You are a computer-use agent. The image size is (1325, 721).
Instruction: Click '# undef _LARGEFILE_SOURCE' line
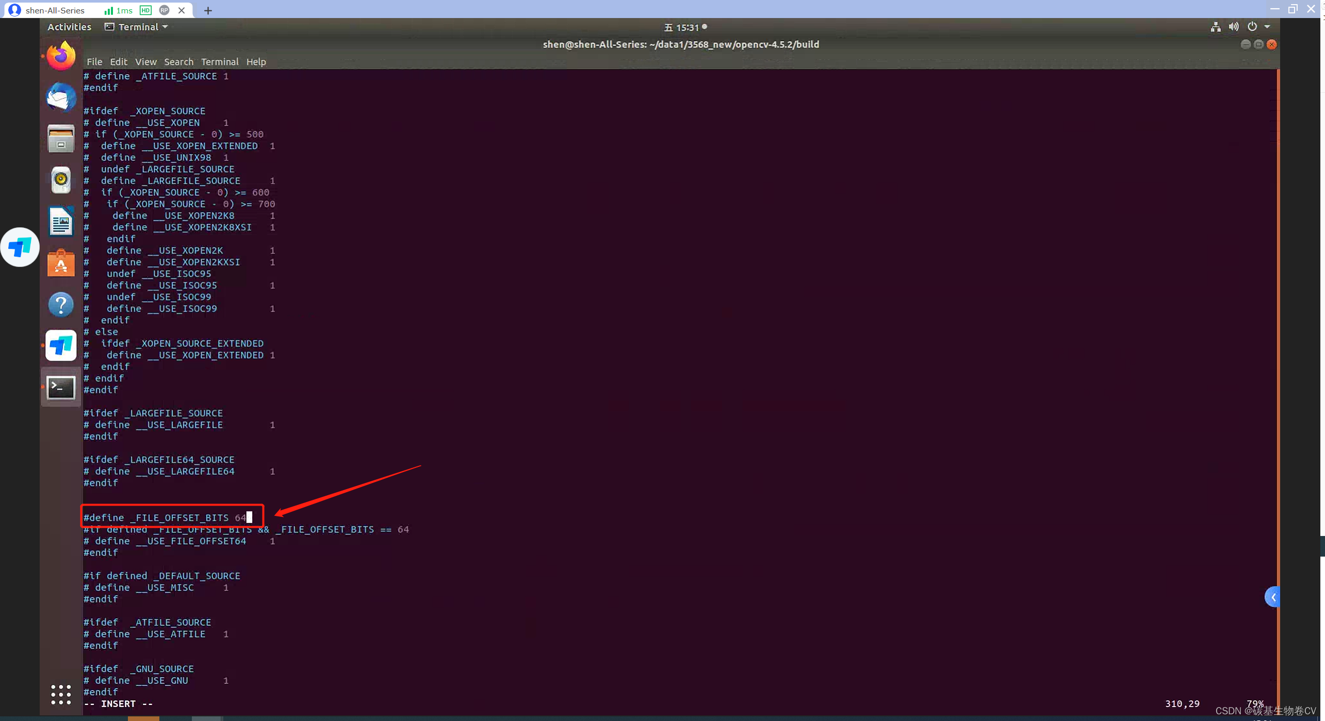159,169
